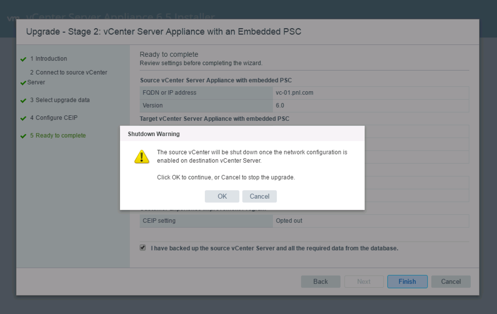Click OK in the Shutdown Warning dialog
The height and width of the screenshot is (314, 497).
tap(222, 196)
